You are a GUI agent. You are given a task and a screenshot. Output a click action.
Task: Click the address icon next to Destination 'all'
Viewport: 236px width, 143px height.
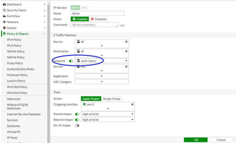(78, 51)
